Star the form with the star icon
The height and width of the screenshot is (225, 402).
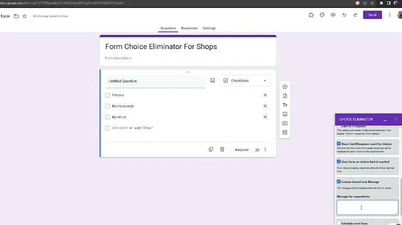(25, 16)
